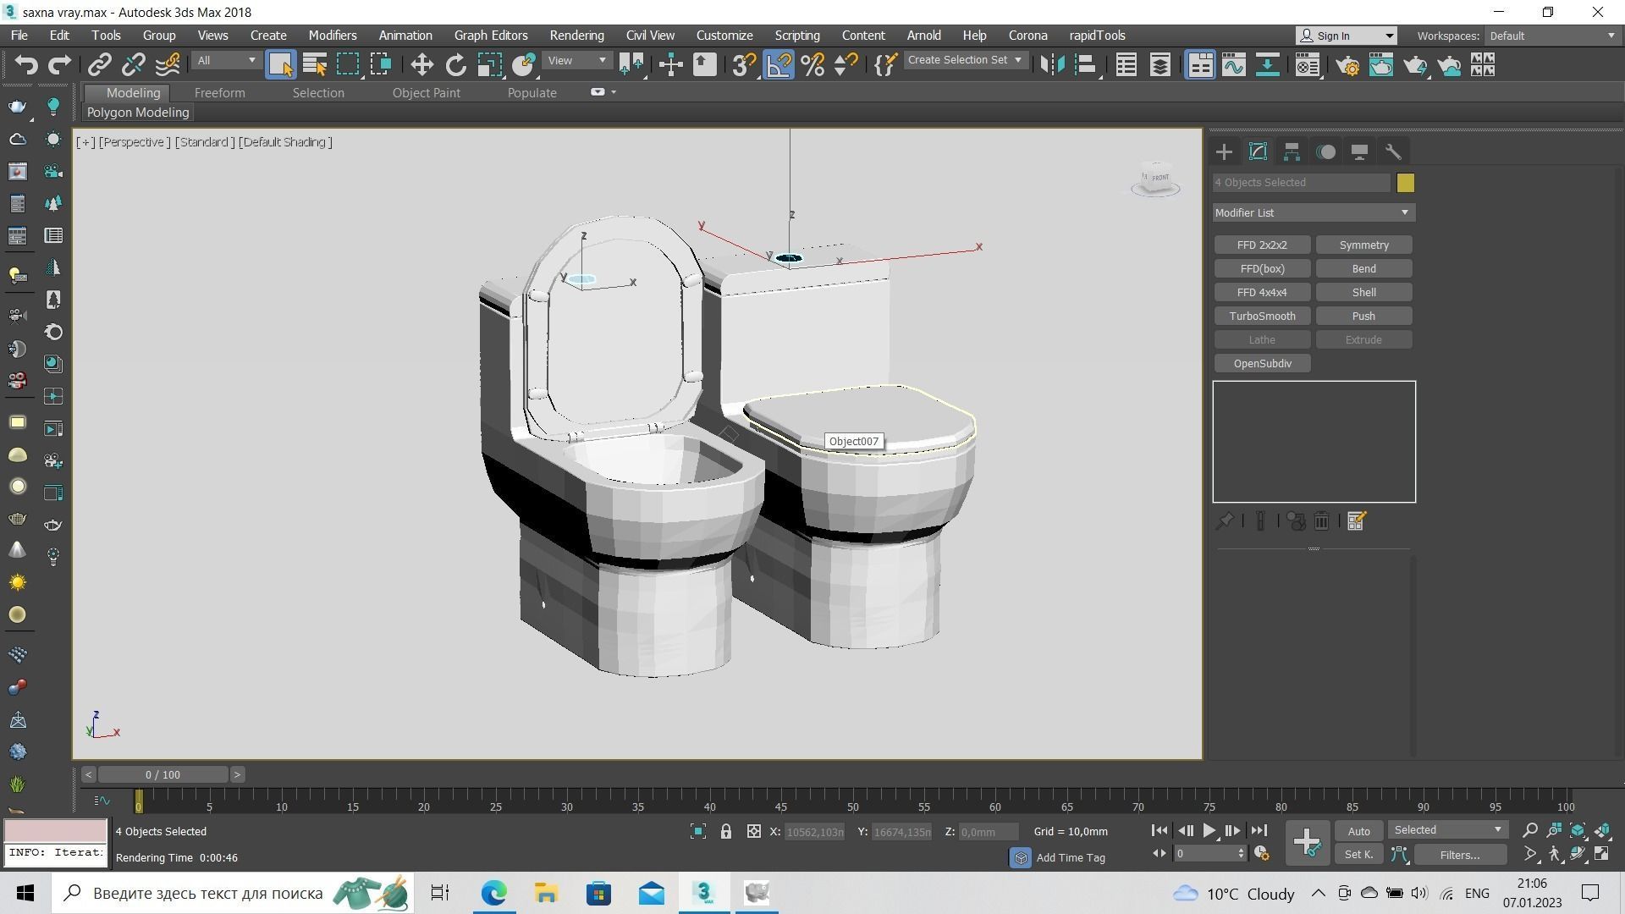Image resolution: width=1625 pixels, height=914 pixels.
Task: Open the Rendering menu
Action: pos(576,36)
